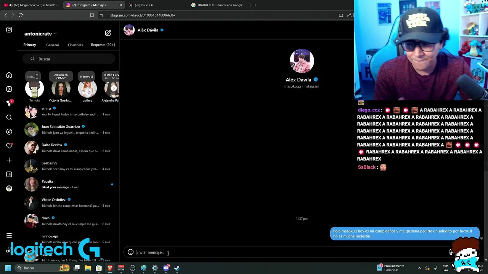Image resolution: width=488 pixels, height=274 pixels.
Task: Open the Dashboard chart icon in sidebar
Action: click(9, 174)
